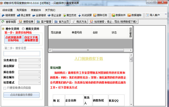
Task: Minimize the application window
Action: pos(149,2)
